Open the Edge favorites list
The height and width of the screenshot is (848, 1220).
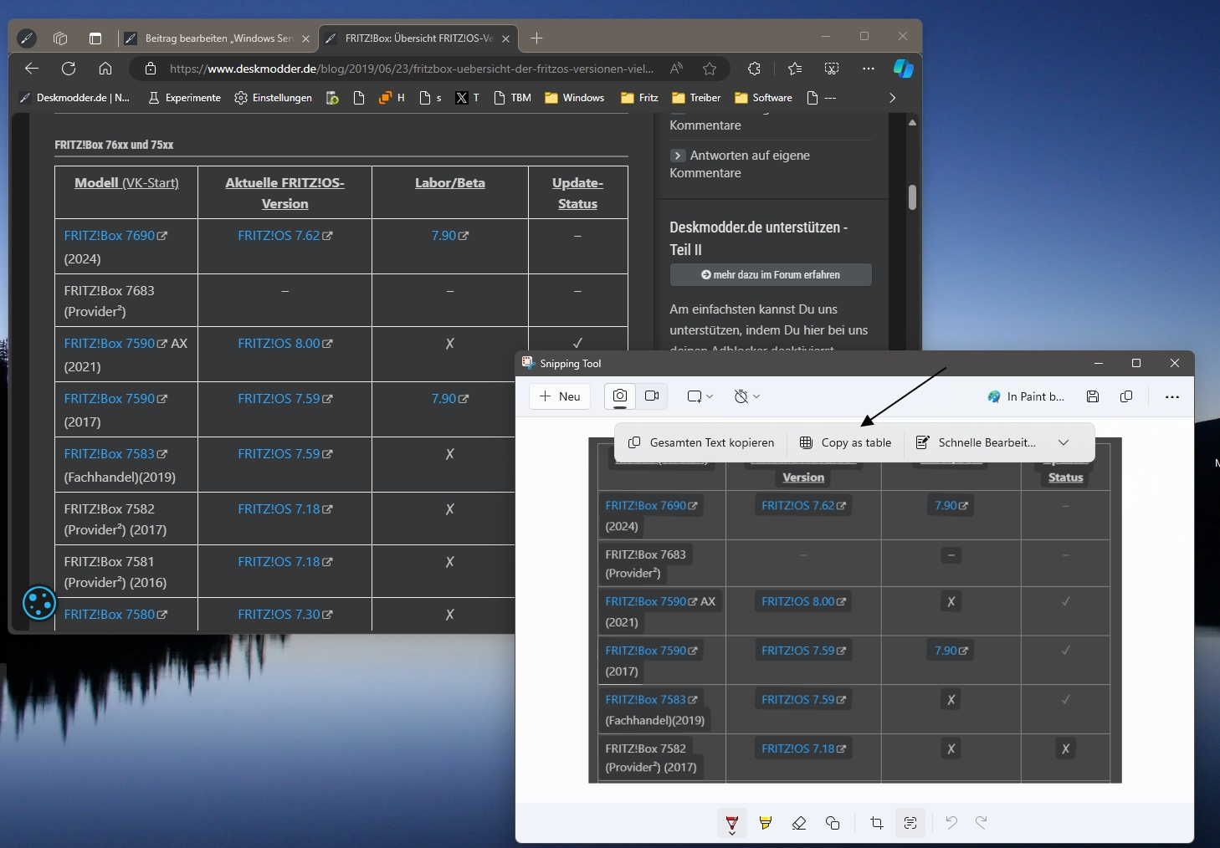(795, 69)
